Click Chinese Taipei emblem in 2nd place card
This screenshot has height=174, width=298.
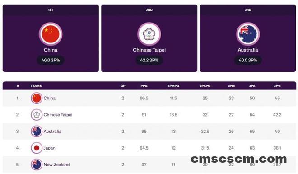149,34
